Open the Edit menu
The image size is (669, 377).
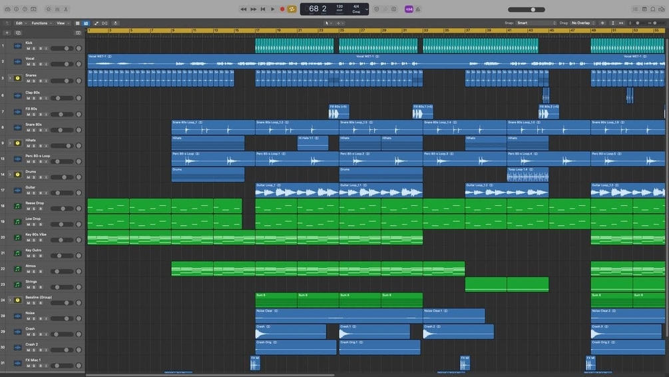21,23
